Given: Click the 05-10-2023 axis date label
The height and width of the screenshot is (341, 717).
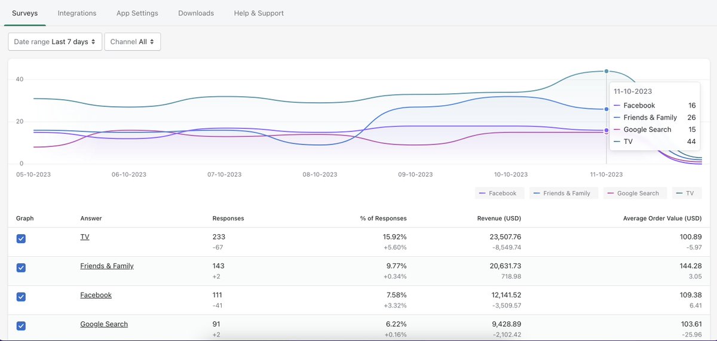Looking at the screenshot, I should (x=33, y=174).
